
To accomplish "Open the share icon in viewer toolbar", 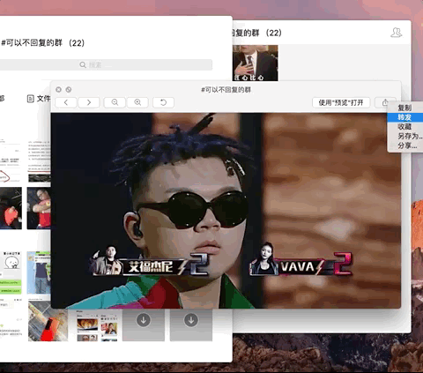I will (x=385, y=102).
